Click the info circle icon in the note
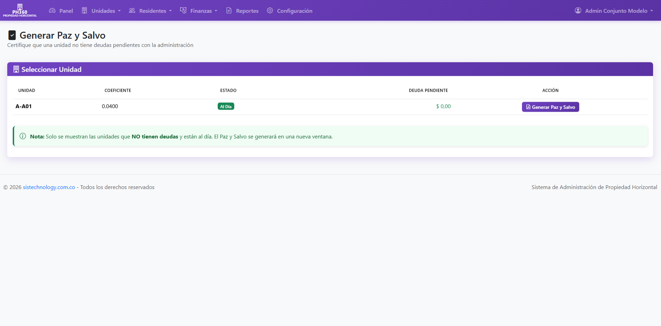The image size is (661, 326). (23, 136)
